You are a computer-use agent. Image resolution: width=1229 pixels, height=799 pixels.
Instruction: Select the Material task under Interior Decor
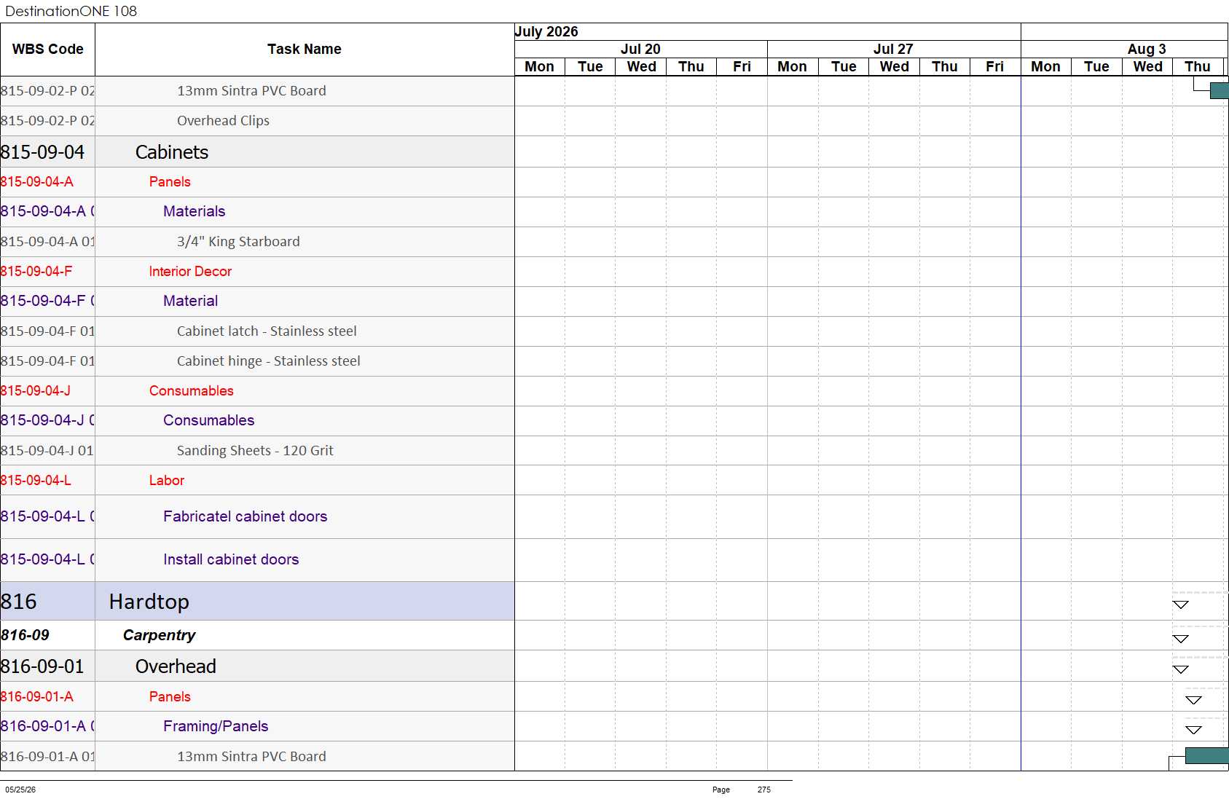tap(190, 301)
